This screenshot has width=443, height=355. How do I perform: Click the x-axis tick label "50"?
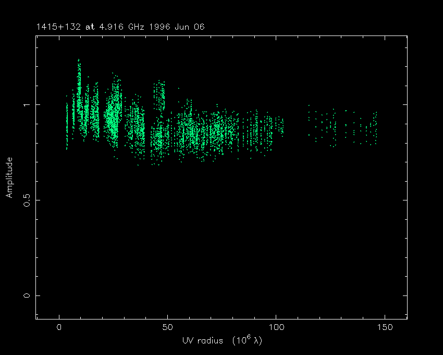click(x=167, y=327)
